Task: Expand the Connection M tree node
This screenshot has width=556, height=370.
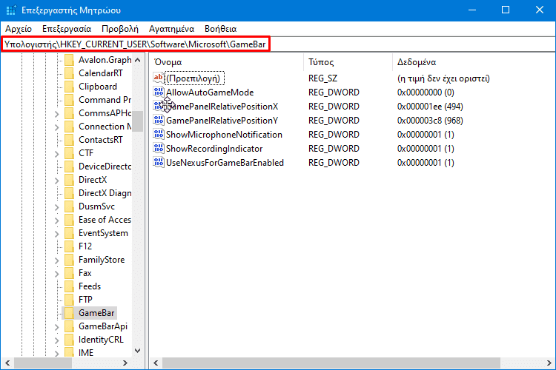Action: point(57,127)
